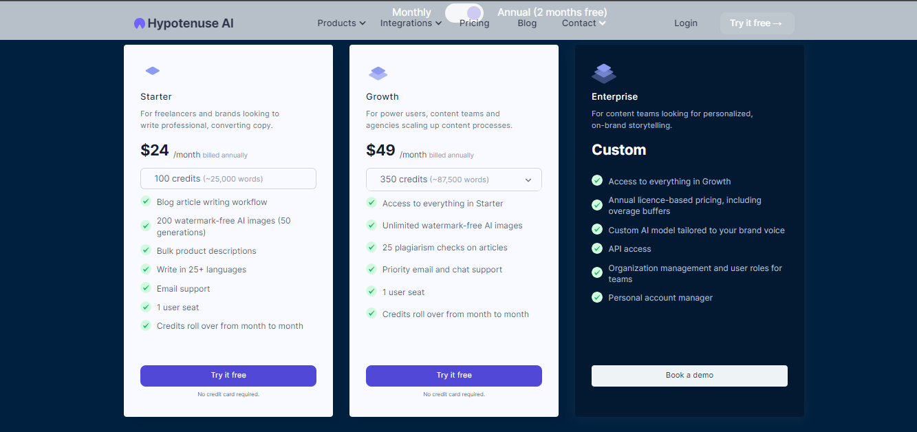Click checkmark beside API access
The image size is (917, 432).
(x=597, y=248)
